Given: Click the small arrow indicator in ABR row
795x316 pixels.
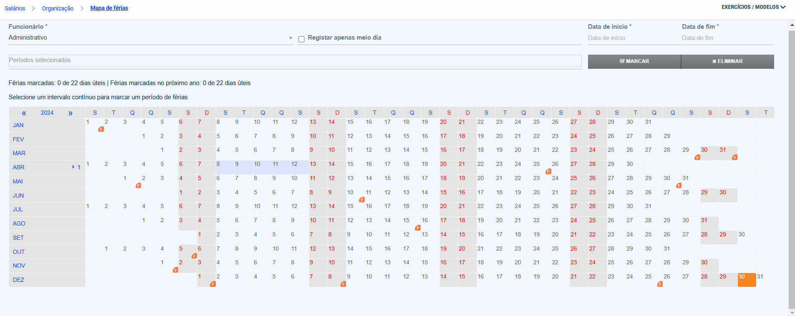Looking at the screenshot, I should click(x=73, y=167).
